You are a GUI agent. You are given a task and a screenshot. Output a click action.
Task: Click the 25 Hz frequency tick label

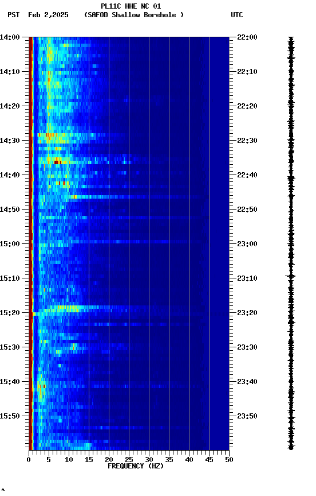click(129, 460)
